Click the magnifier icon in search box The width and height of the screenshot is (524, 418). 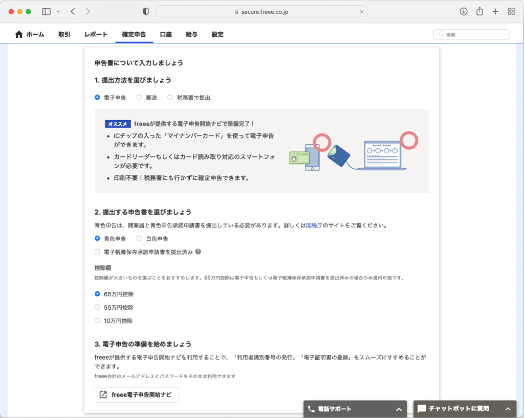[x=442, y=34]
